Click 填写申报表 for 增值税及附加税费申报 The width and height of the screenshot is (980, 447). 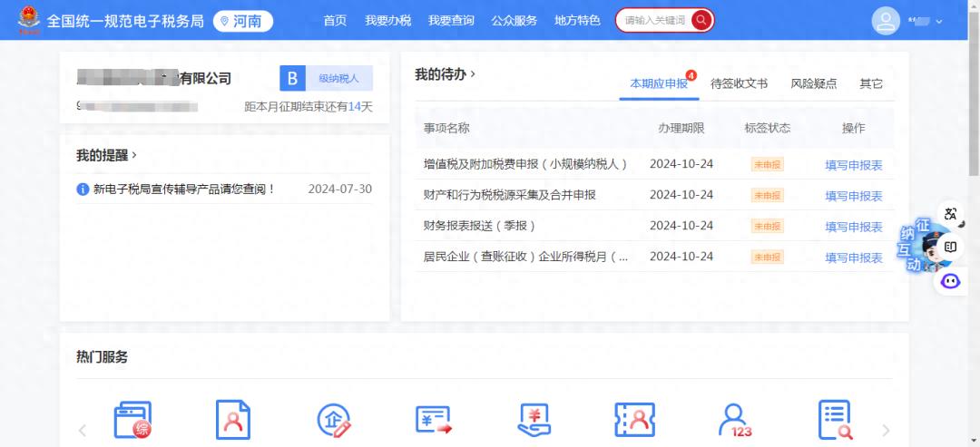pyautogui.click(x=854, y=165)
